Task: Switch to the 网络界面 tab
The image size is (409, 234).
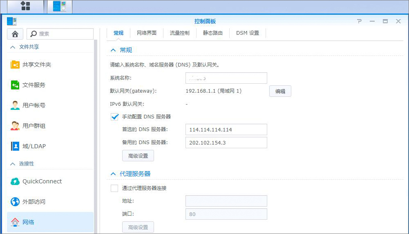Action: 147,33
